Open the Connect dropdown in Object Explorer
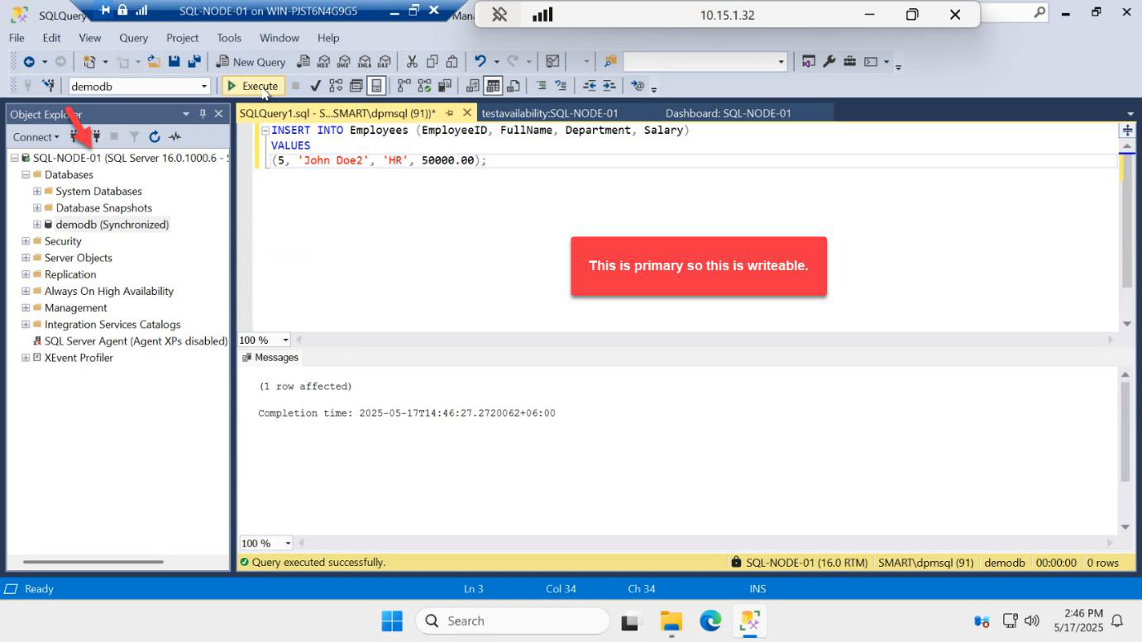This screenshot has height=642, width=1142. click(36, 137)
